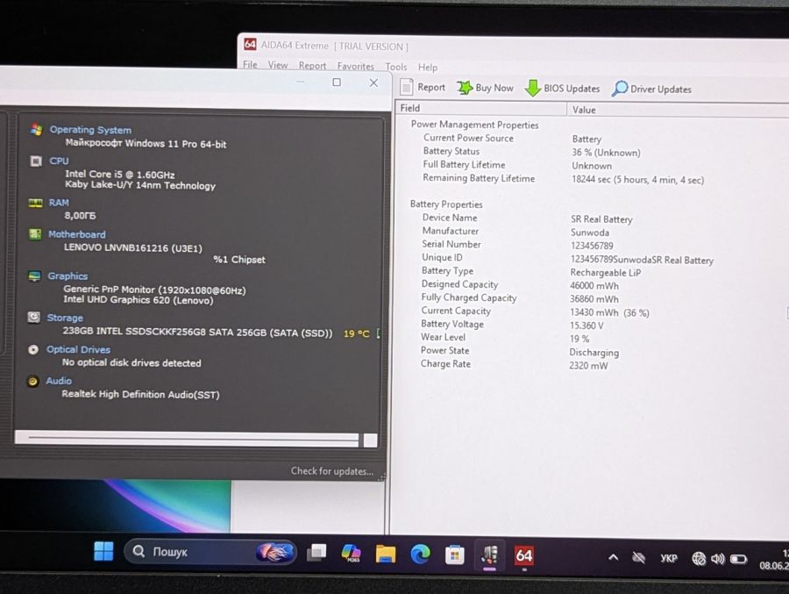Open the Help menu in AIDA64
Viewport: 789px width, 594px height.
428,67
